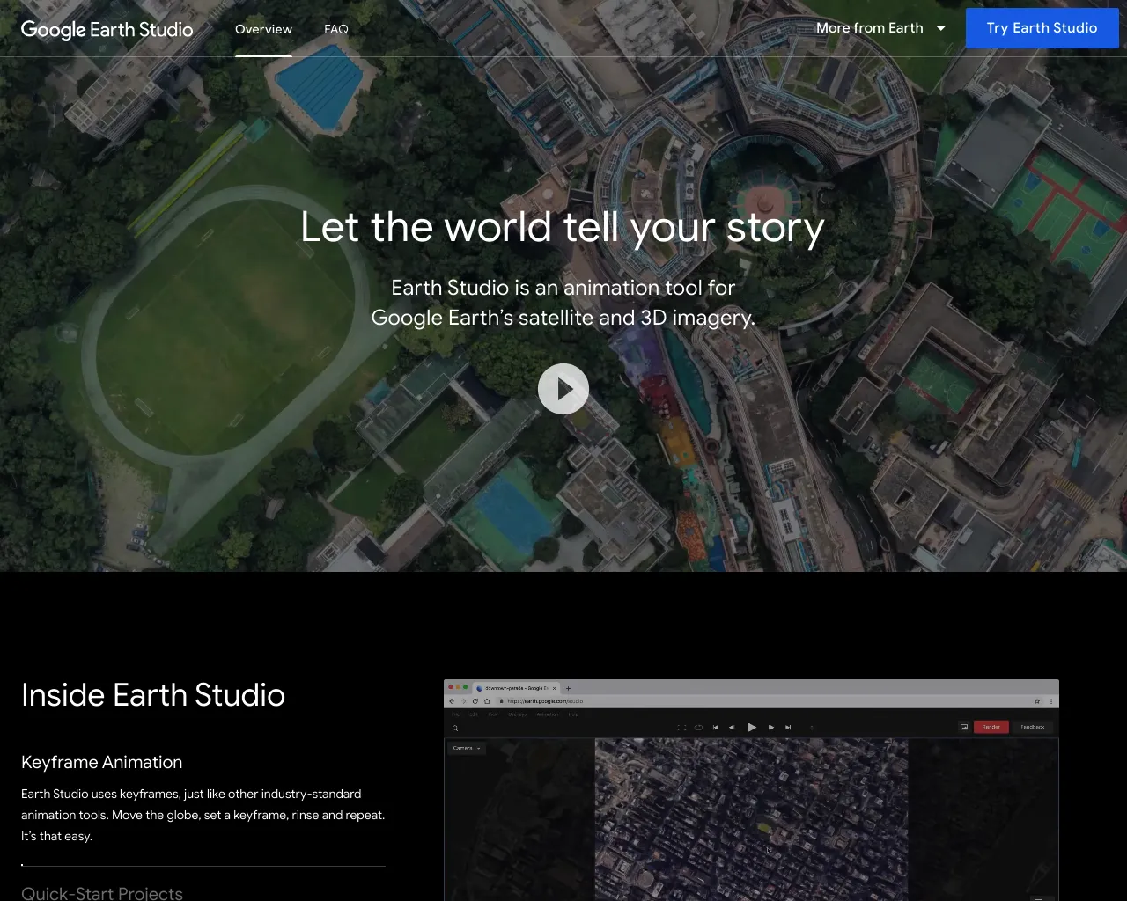
Task: Click the Try Earth Studio button
Action: (x=1042, y=27)
